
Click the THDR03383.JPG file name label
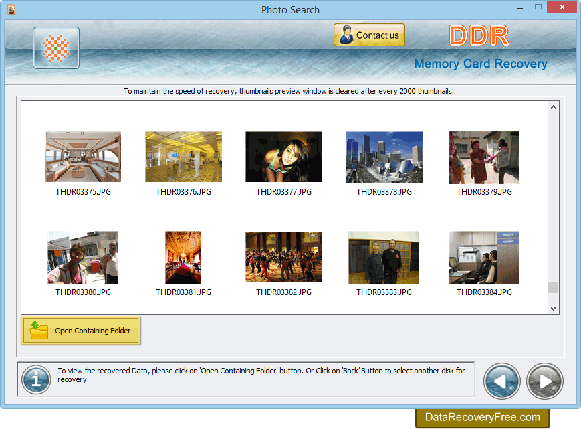[384, 292]
